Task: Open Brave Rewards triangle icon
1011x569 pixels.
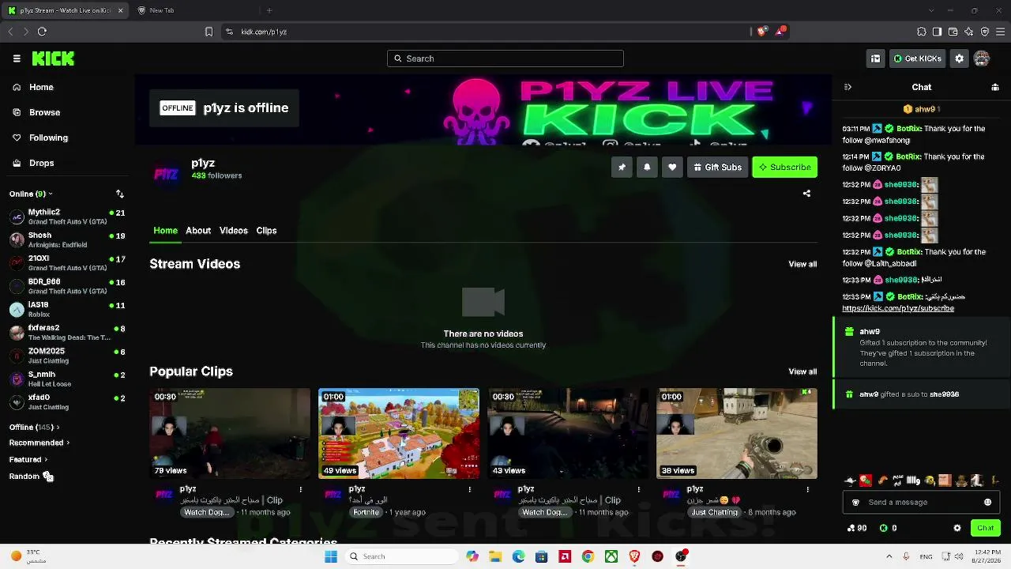Action: click(780, 32)
